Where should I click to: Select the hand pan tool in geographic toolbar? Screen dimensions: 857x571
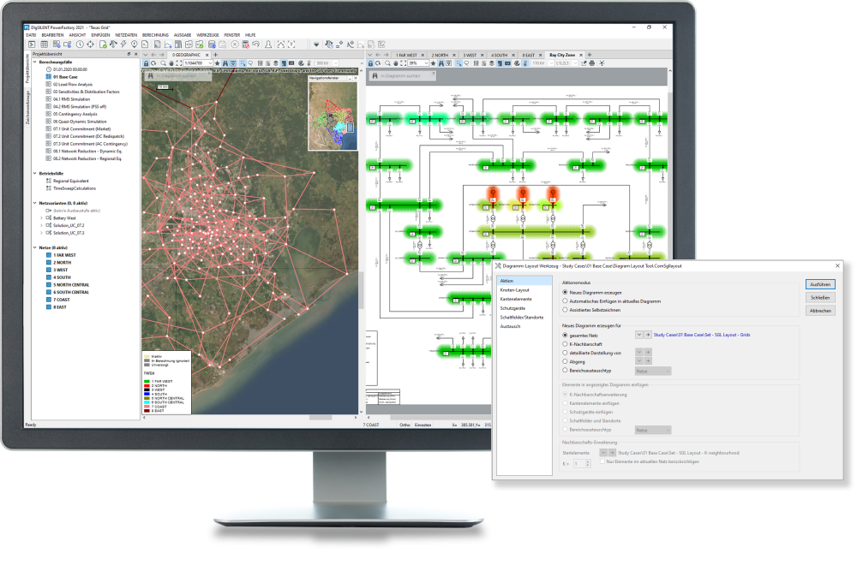[x=171, y=63]
